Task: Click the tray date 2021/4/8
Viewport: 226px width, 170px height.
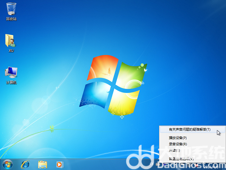Action: (x=211, y=167)
